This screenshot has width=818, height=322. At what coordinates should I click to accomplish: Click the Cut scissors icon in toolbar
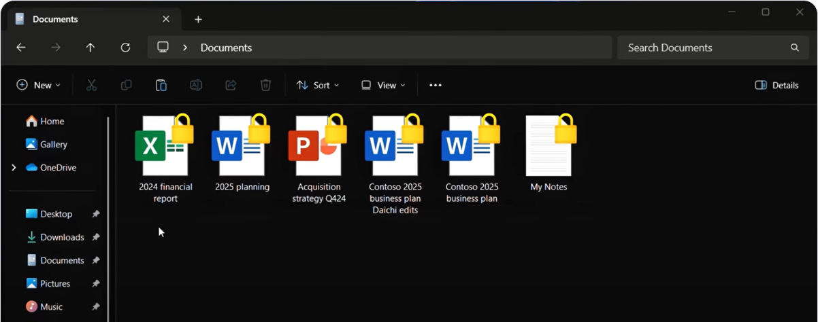(91, 85)
